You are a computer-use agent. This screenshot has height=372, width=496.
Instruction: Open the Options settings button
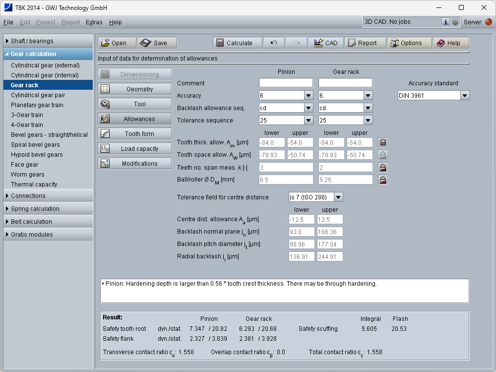[x=406, y=43]
